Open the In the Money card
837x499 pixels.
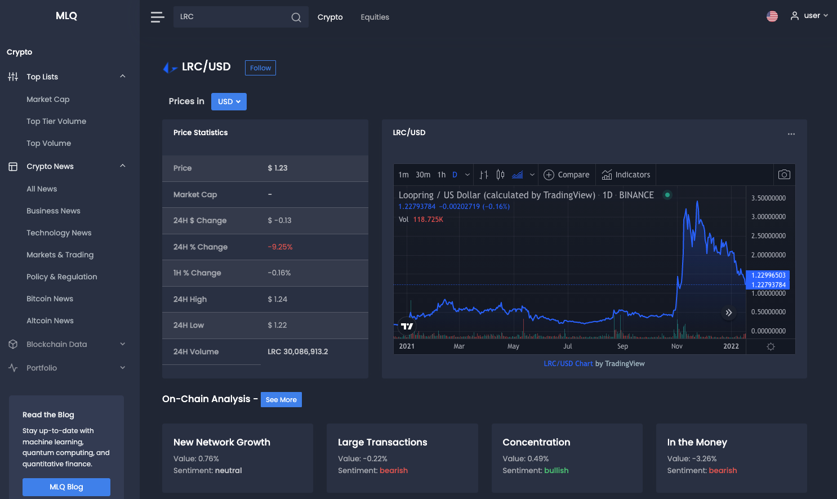[732, 458]
